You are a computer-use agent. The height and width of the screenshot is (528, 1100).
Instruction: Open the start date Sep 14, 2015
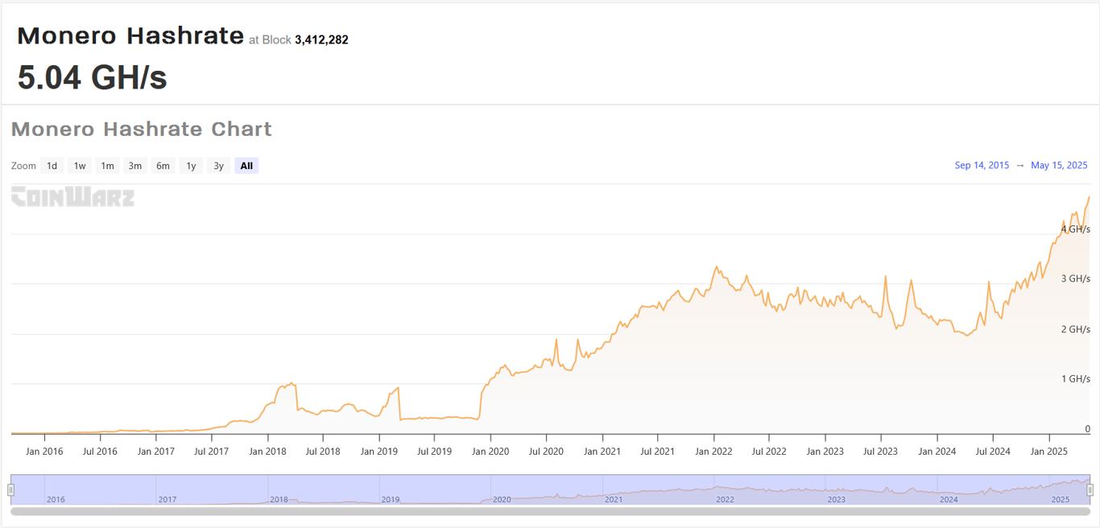(x=982, y=165)
